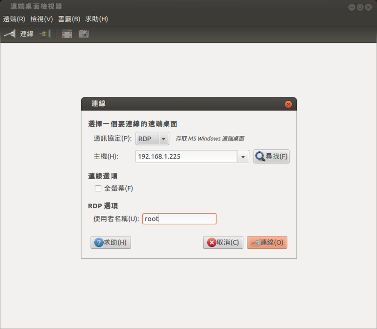Minimize the 遠端桌面檢視器 main window
This screenshot has height=329, width=377.
tap(352, 7)
